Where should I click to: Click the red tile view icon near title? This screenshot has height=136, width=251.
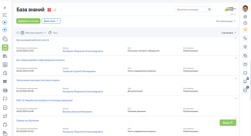[49, 10]
